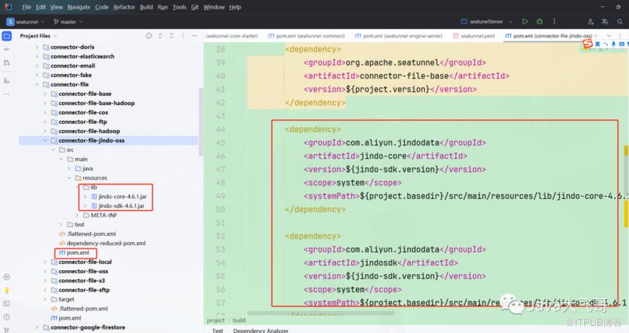The width and height of the screenshot is (629, 333).
Task: Collapse the connector-file-jindo-oss folder
Action: click(45, 140)
